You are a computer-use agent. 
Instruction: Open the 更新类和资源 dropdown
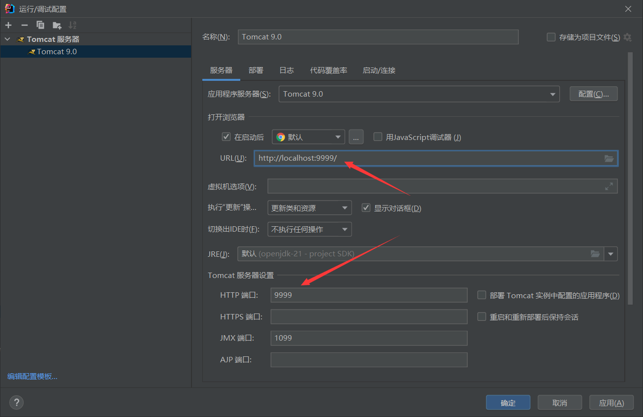[x=310, y=208]
